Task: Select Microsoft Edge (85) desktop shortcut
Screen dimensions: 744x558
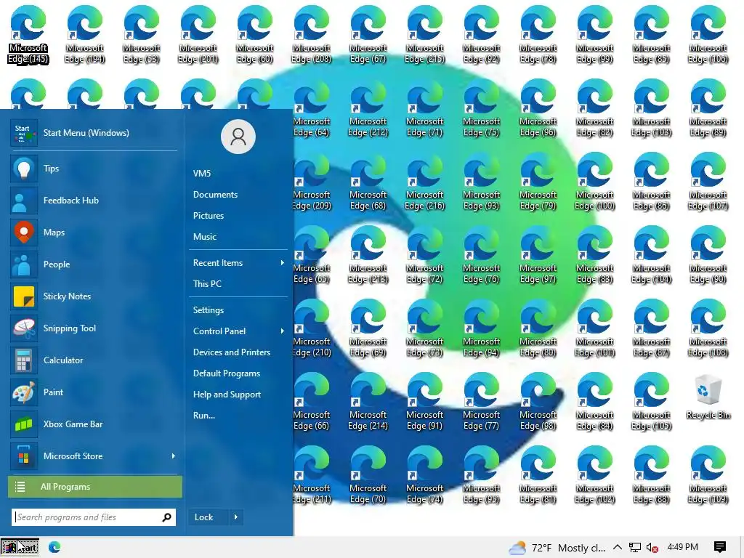Action: click(651, 34)
